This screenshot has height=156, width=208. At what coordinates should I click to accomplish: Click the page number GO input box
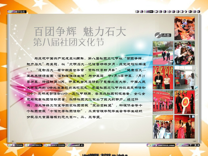(148, 12)
